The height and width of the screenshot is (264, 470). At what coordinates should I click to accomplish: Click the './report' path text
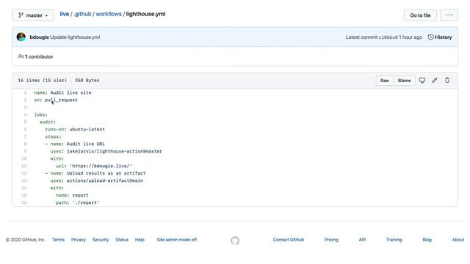[x=86, y=202]
